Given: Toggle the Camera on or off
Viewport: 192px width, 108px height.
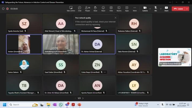Looking at the screenshot, I should pos(145,9).
